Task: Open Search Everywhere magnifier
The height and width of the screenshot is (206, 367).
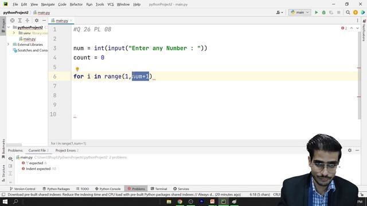Action: click(348, 13)
